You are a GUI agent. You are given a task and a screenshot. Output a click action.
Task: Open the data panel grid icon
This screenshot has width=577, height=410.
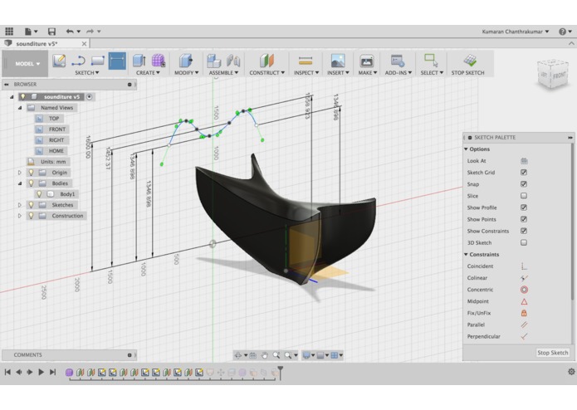click(x=9, y=32)
